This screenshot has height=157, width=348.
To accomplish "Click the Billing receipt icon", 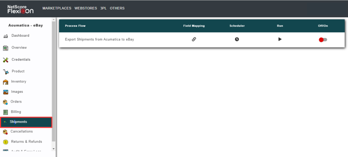I will [x=5, y=112].
